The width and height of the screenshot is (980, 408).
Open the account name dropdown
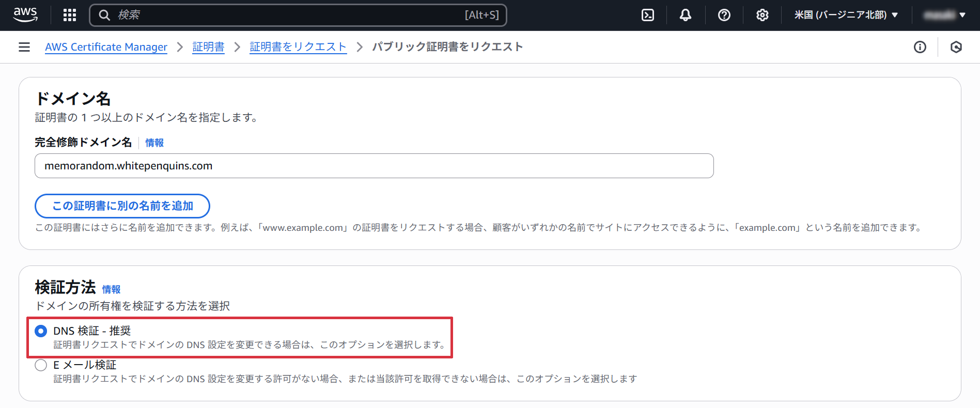[944, 15]
